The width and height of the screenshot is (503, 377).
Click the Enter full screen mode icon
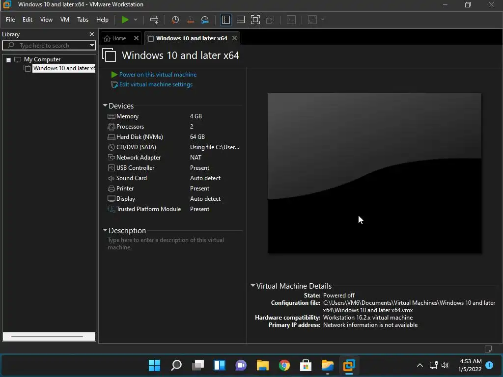(x=255, y=20)
